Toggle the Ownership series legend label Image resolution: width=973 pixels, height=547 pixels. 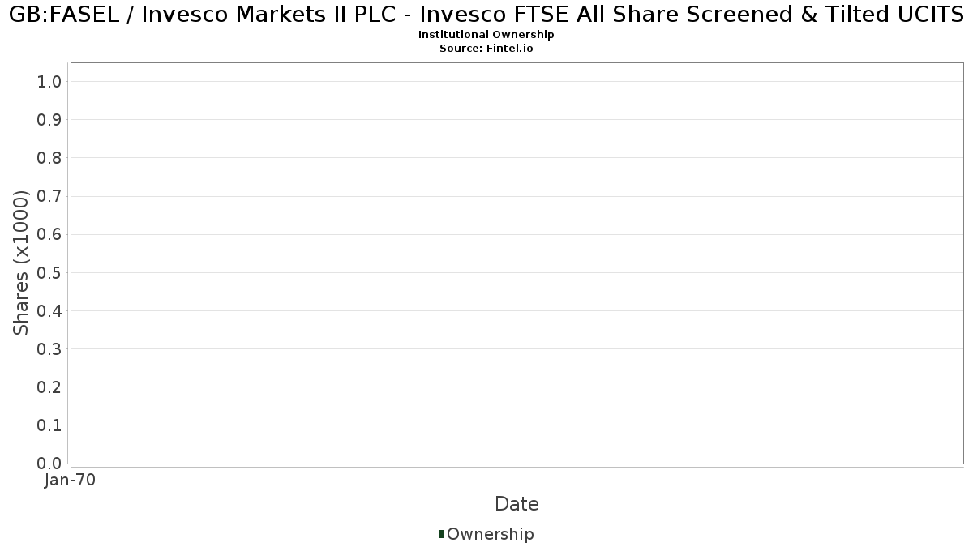[x=490, y=534]
